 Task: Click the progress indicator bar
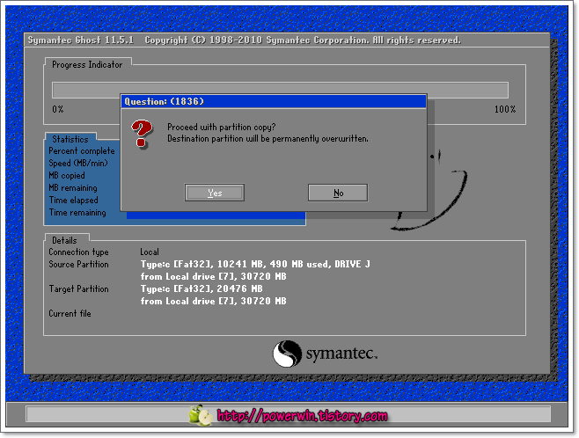[280, 90]
